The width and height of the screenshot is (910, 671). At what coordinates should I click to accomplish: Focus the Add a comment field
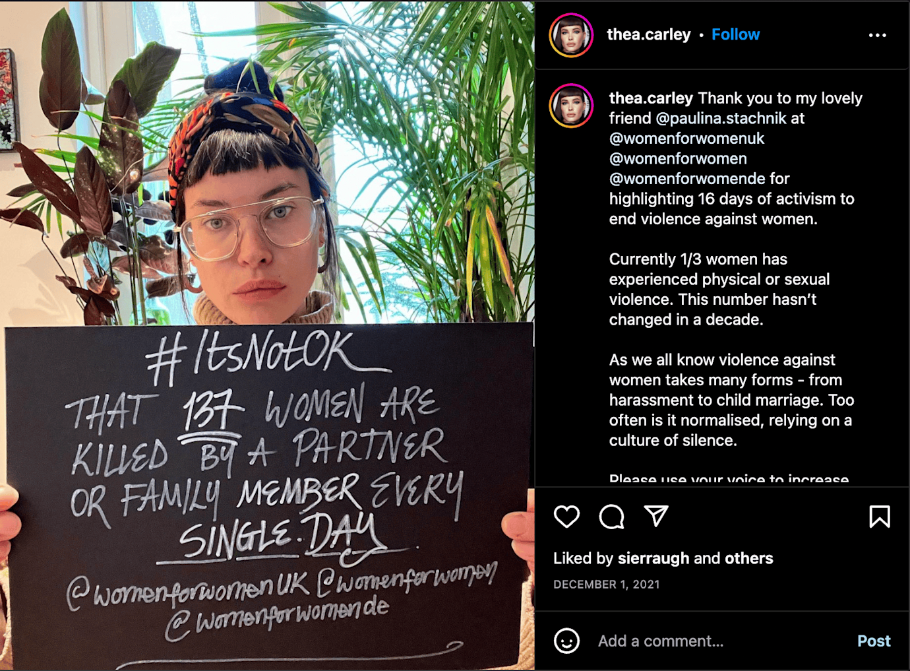point(719,641)
